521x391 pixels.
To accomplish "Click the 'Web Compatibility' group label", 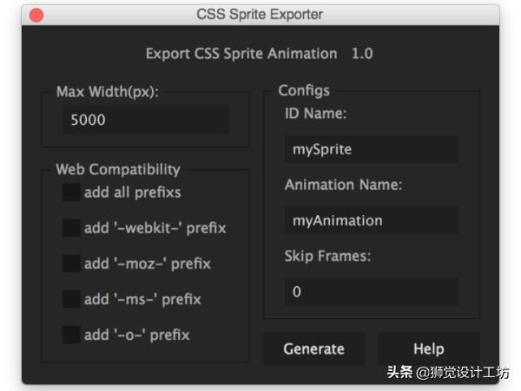I will coord(118,169).
